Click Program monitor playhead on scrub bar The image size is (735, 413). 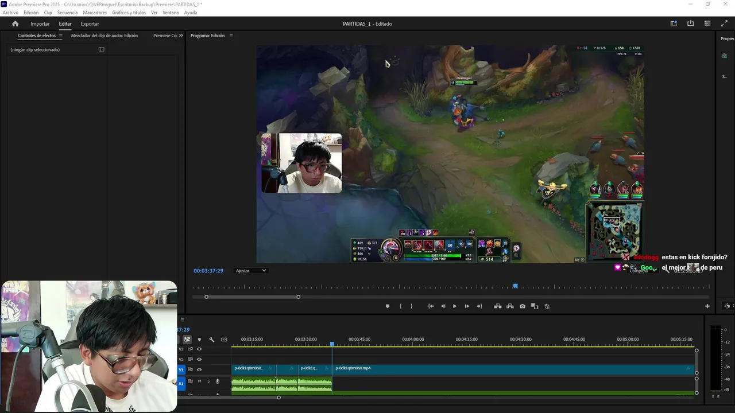point(515,286)
